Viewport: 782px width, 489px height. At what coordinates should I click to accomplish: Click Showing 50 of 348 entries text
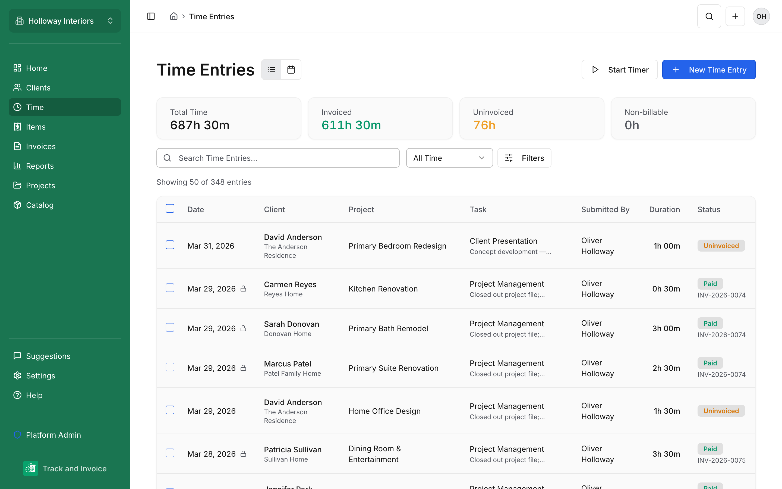(204, 182)
